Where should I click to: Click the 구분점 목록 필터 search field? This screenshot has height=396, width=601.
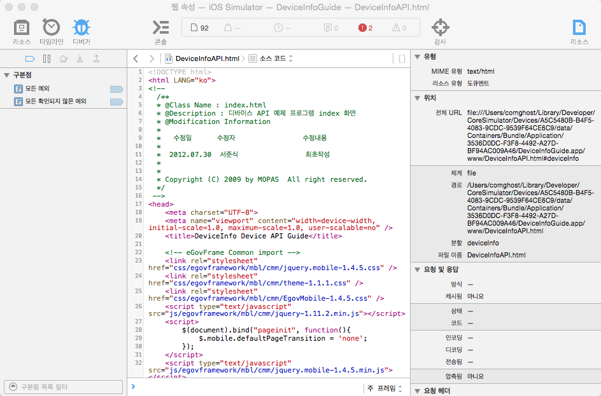(64, 387)
